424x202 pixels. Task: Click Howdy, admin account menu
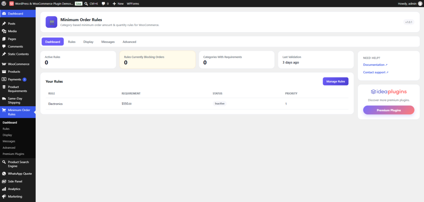(x=410, y=3)
